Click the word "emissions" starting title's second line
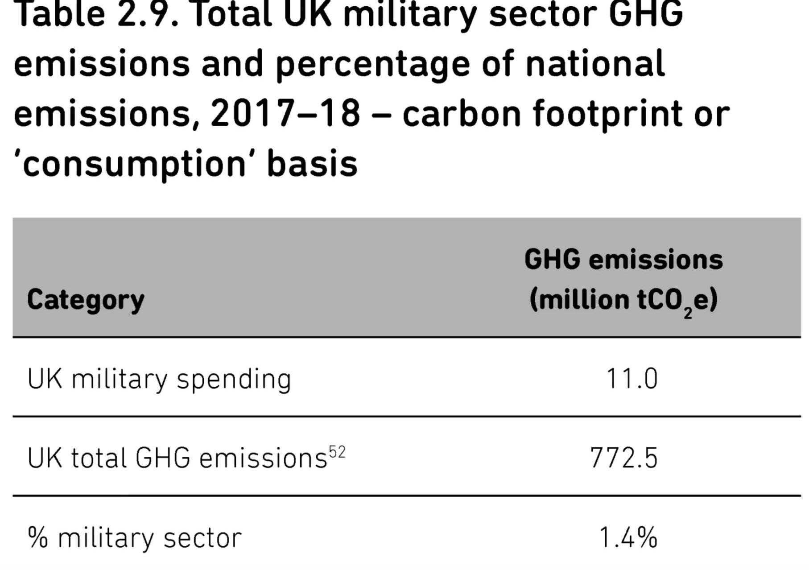The width and height of the screenshot is (809, 570). click(x=102, y=64)
